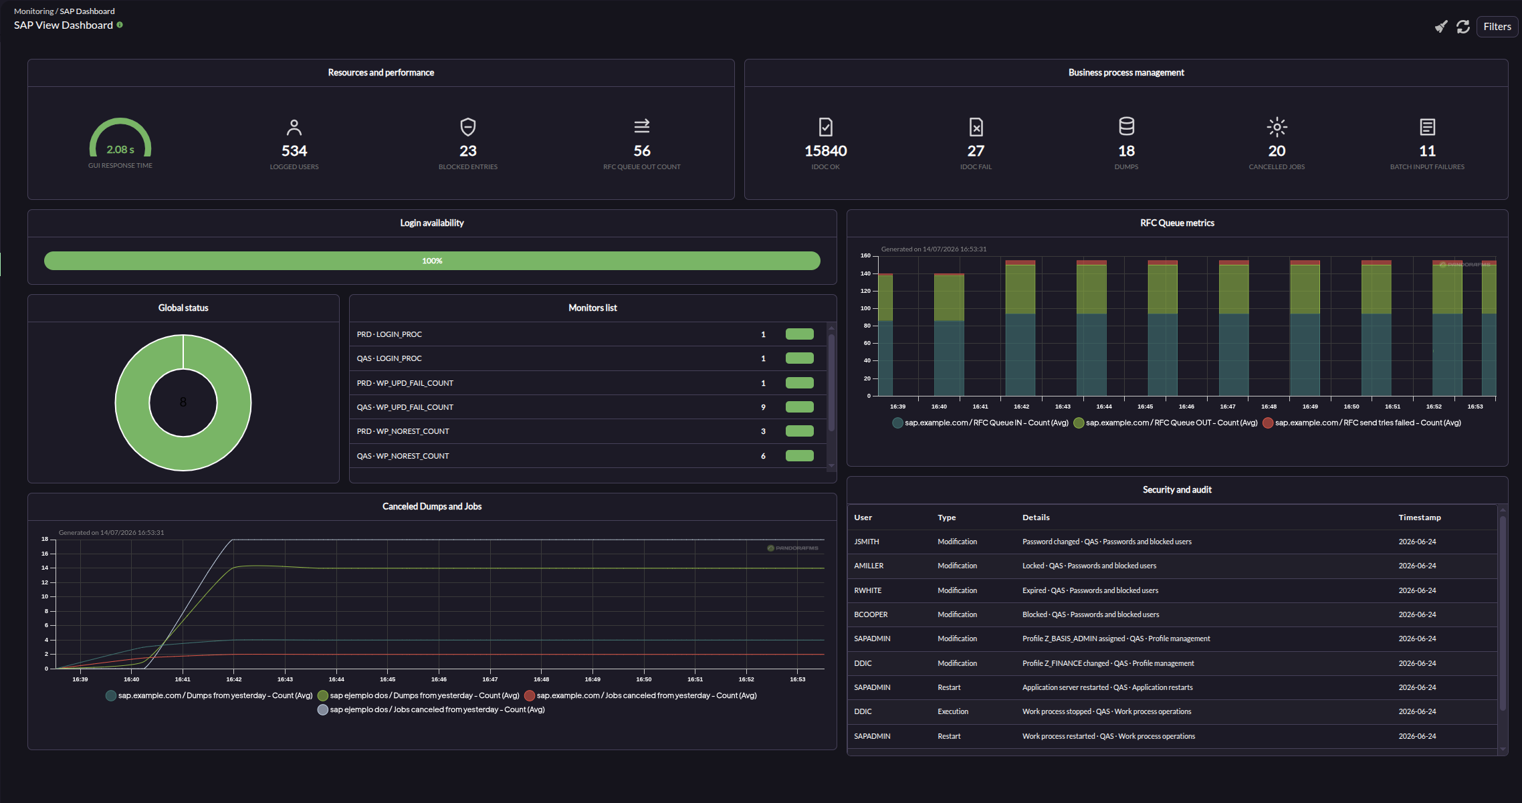Screen dimensions: 1522x803
Task: Click the SAP Dashboard breadcrumb link
Action: (87, 11)
